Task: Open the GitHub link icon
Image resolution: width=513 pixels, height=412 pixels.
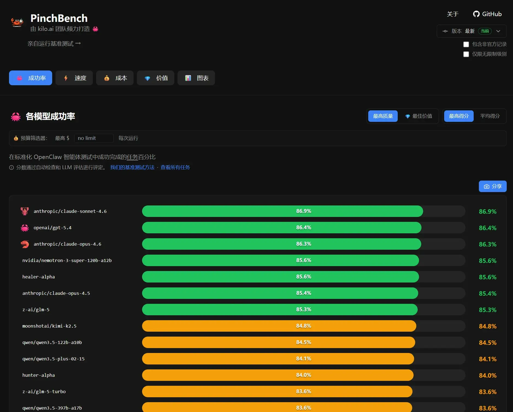Action: coord(476,14)
